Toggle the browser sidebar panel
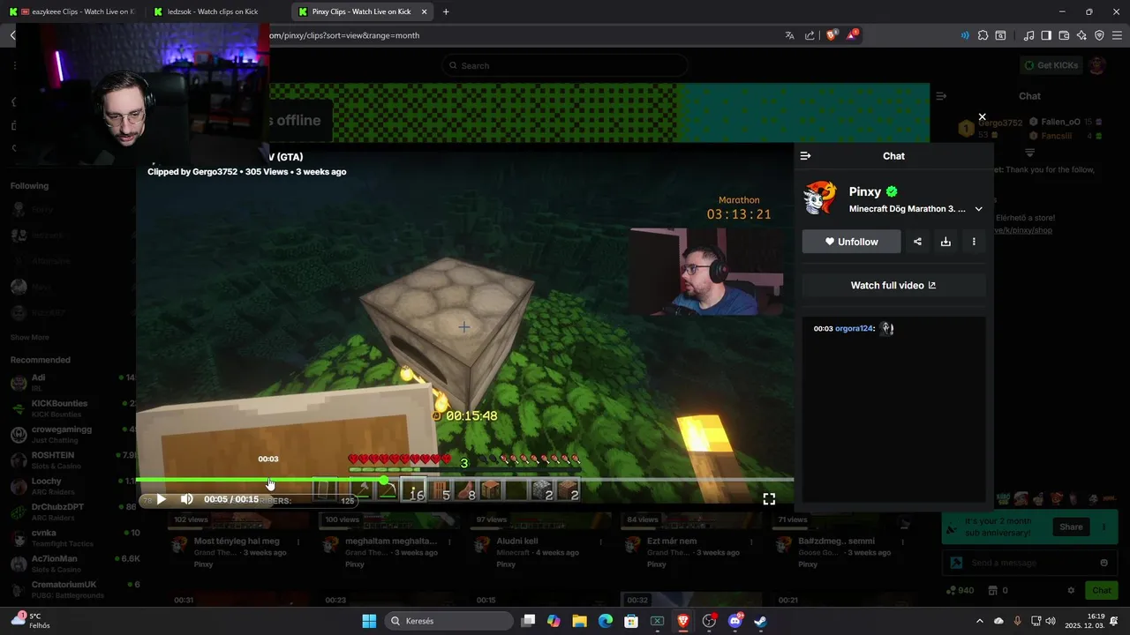1130x635 pixels. 1046,35
